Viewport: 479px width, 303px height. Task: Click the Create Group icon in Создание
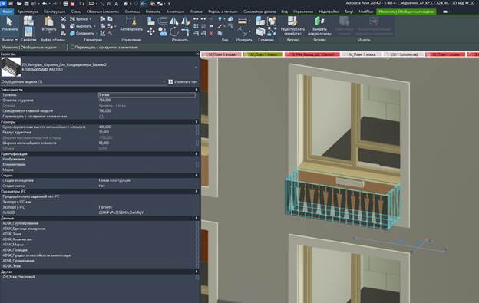[x=272, y=21]
